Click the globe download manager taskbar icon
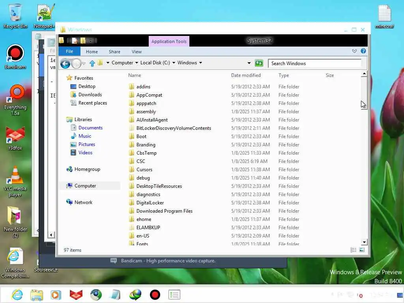Screen dimensions: 404x303 click(x=135, y=294)
